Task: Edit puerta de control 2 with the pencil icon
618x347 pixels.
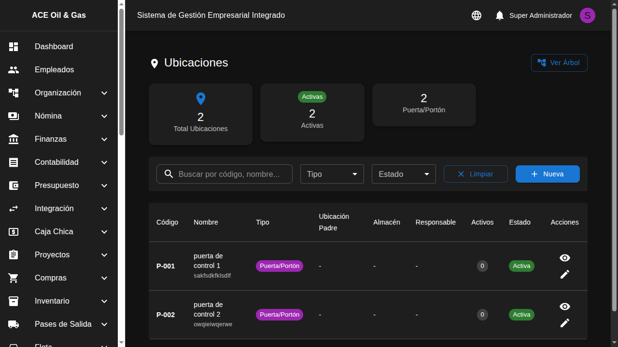Action: click(x=565, y=323)
